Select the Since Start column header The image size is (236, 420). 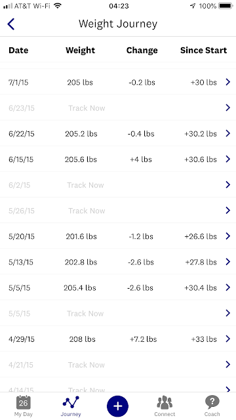[x=203, y=51]
